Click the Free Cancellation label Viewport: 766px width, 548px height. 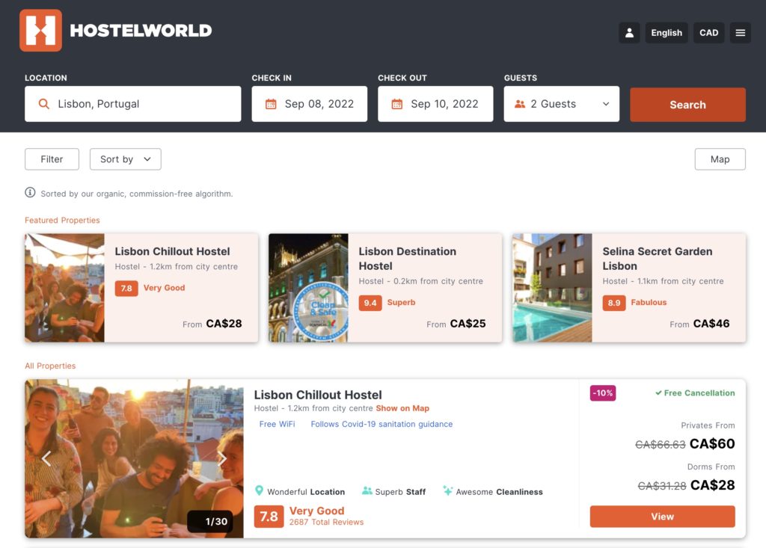[694, 392]
